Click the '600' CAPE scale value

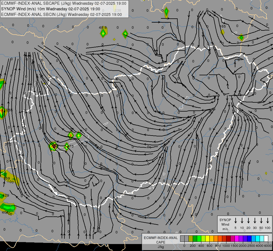click(209, 246)
